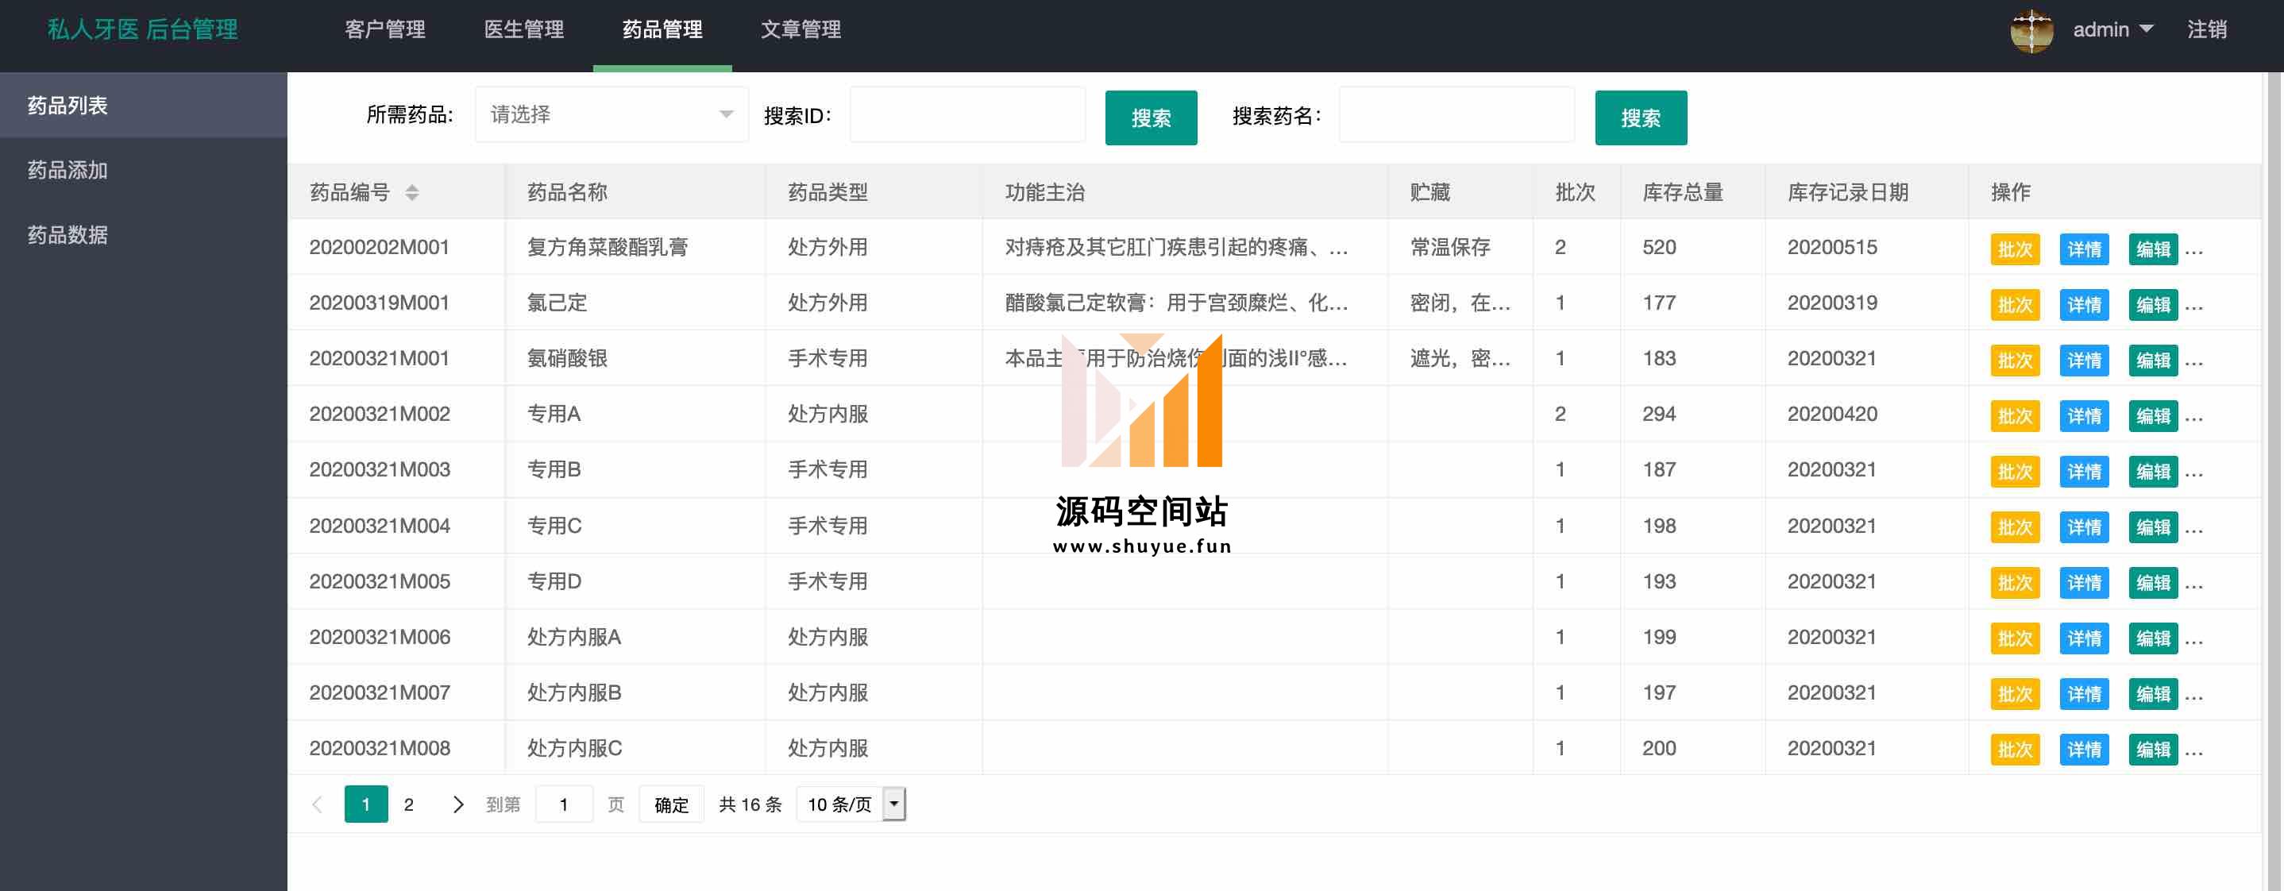Image resolution: width=2284 pixels, height=891 pixels.
Task: Click the 搜索 button next to 搜索药名
Action: pos(1640,118)
